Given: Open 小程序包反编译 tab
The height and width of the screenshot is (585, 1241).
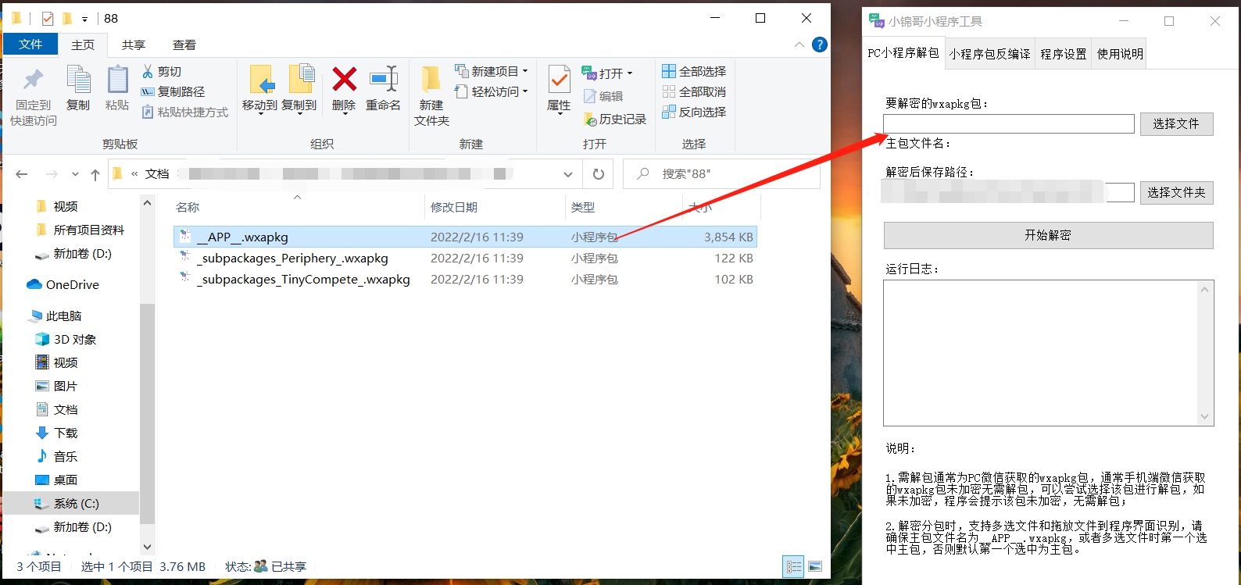Looking at the screenshot, I should click(x=990, y=54).
